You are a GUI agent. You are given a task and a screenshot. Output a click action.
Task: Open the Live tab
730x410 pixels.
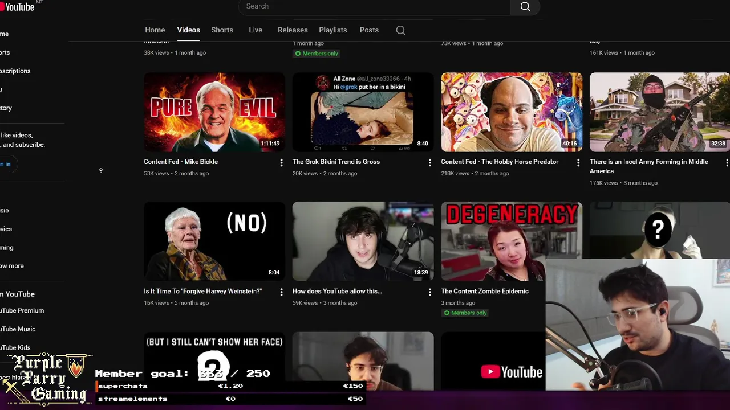click(255, 30)
